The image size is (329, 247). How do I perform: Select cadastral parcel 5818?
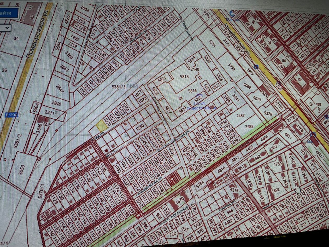click(x=184, y=77)
